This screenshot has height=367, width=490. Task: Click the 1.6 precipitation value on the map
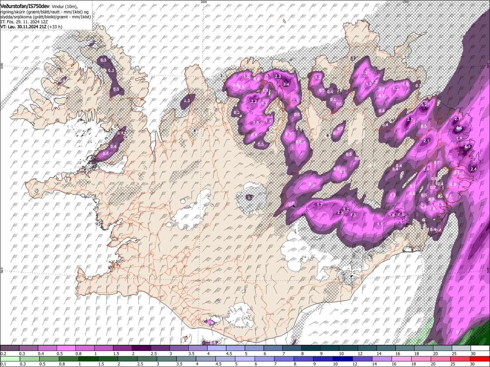(392, 215)
